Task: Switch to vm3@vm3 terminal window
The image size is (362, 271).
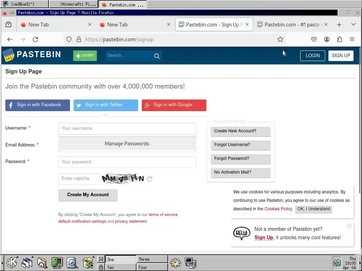Action: click(24, 4)
